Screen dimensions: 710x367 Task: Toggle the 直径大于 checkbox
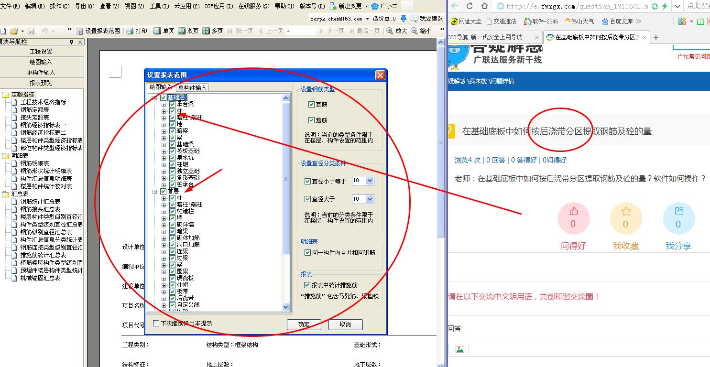[x=307, y=199]
